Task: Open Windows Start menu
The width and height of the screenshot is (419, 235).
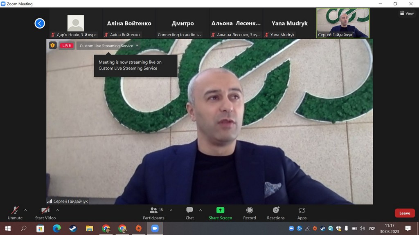Action: coord(7,228)
